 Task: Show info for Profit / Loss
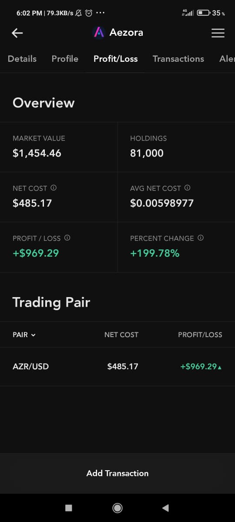coord(67,238)
